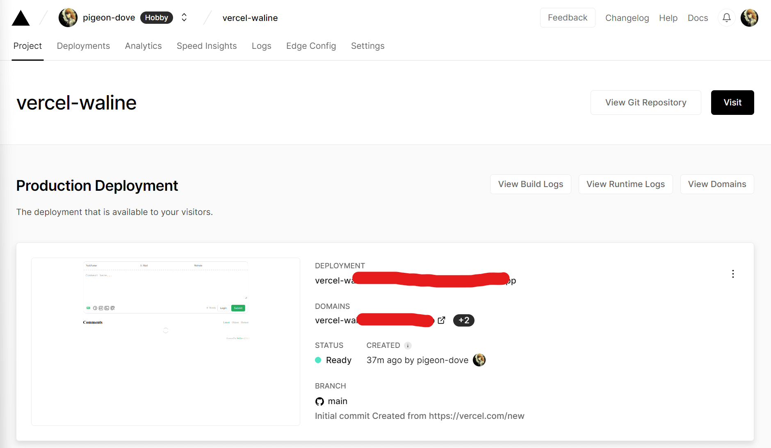771x448 pixels.
Task: Open View Build Logs
Action: (531, 184)
